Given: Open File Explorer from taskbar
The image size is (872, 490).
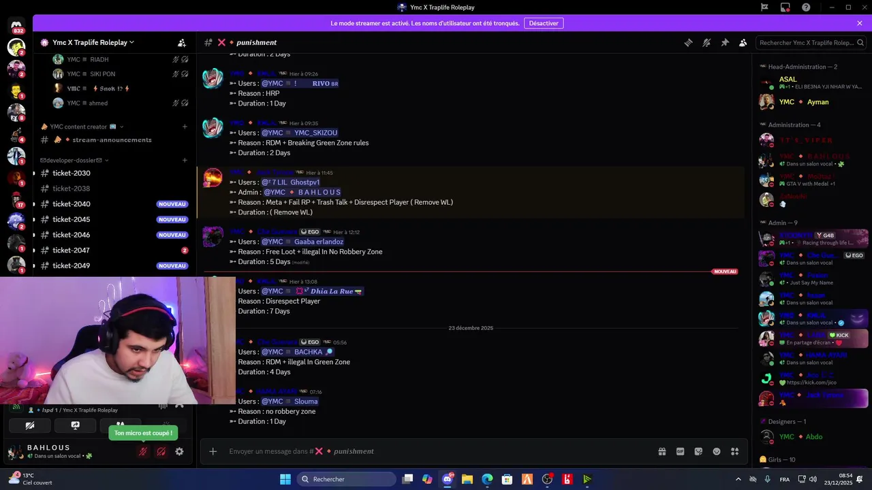Looking at the screenshot, I should 467,479.
